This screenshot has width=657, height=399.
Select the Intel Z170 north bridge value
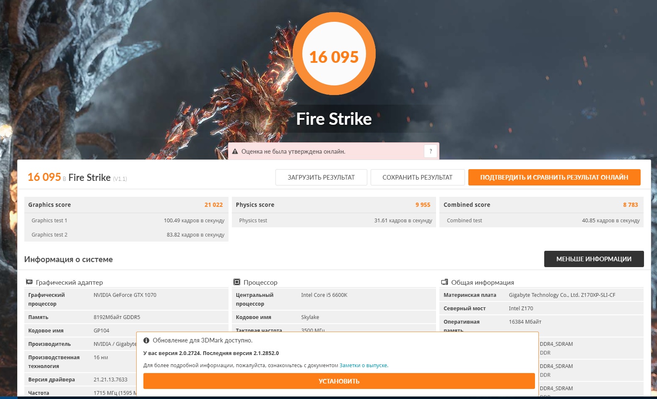pos(521,308)
